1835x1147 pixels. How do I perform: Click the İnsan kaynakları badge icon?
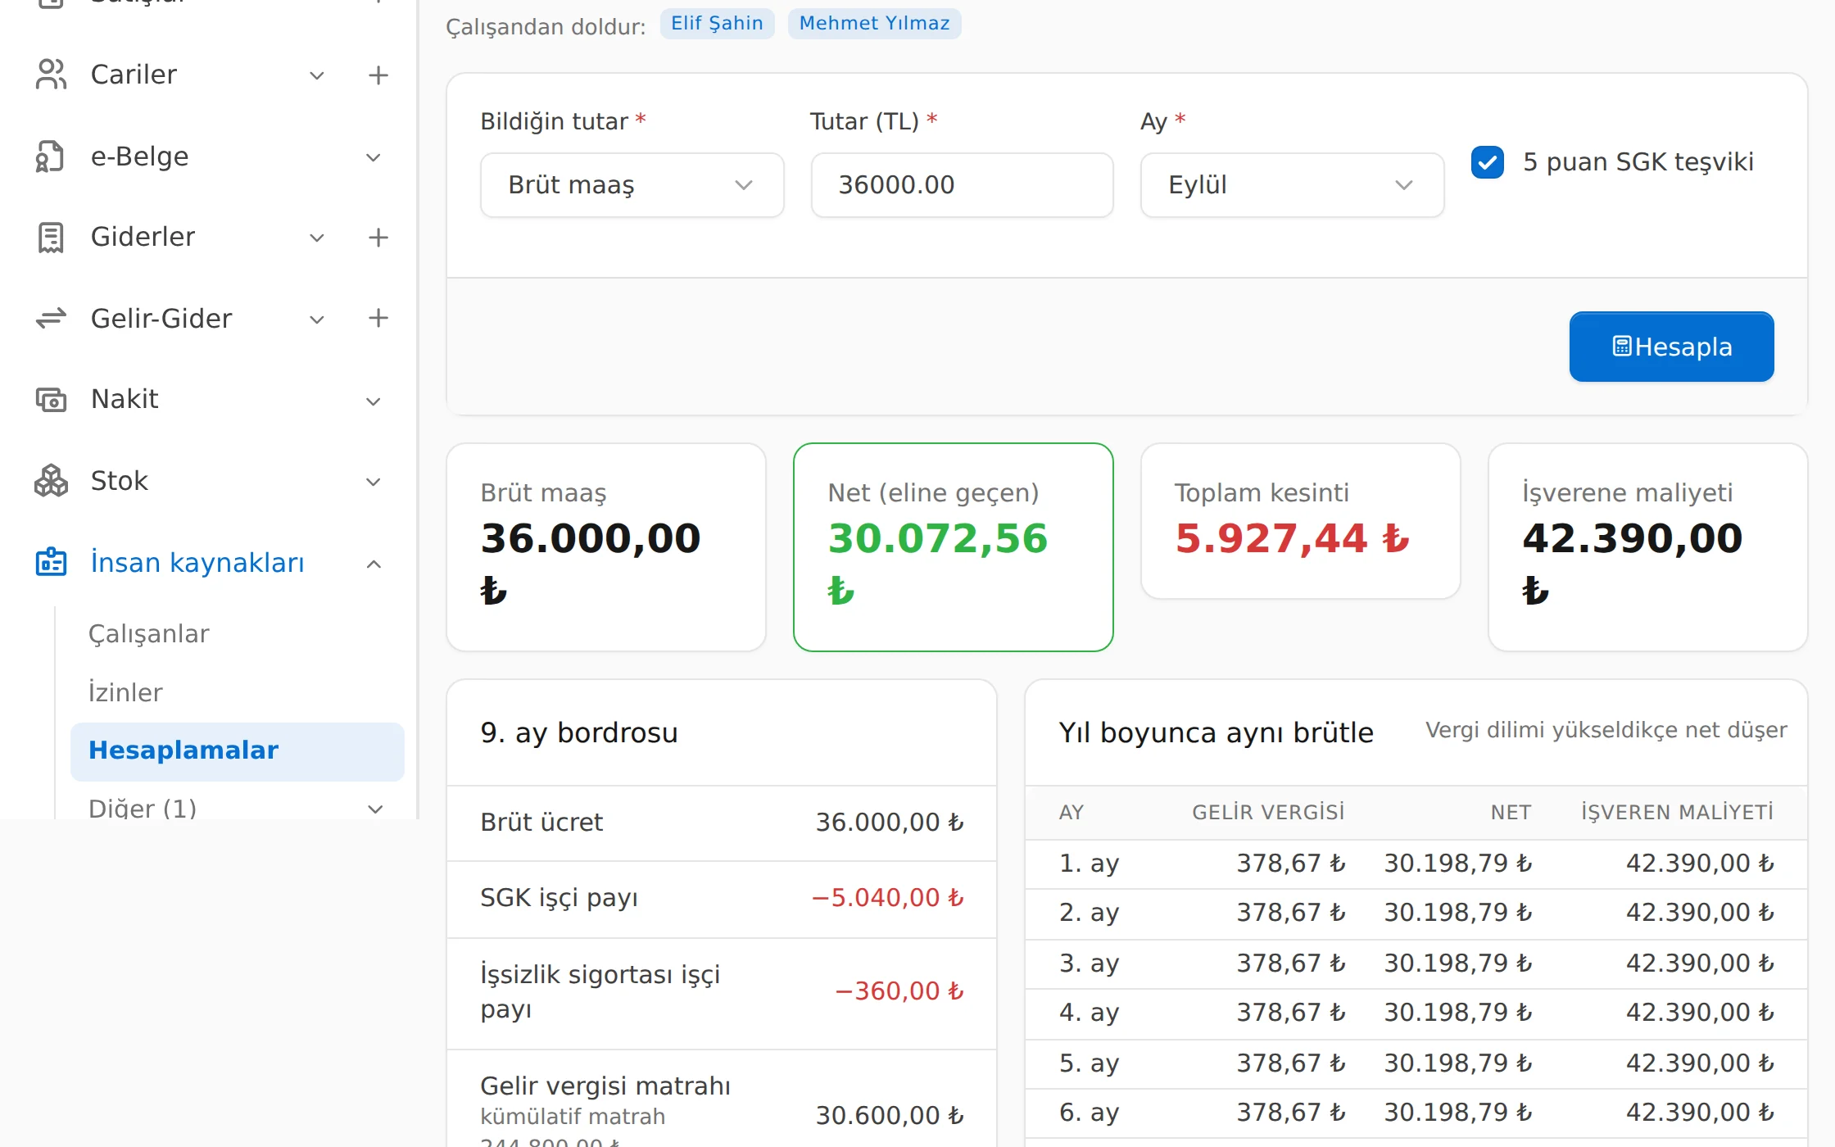click(x=51, y=563)
